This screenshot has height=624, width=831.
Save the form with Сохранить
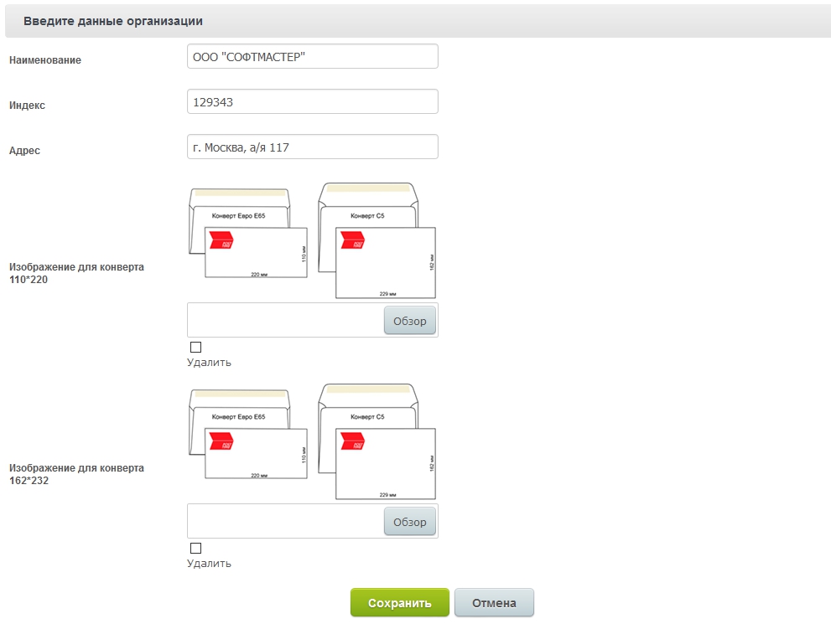coord(400,603)
